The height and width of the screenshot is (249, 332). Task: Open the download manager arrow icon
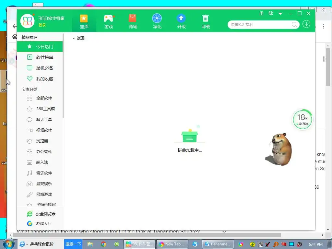[306, 24]
